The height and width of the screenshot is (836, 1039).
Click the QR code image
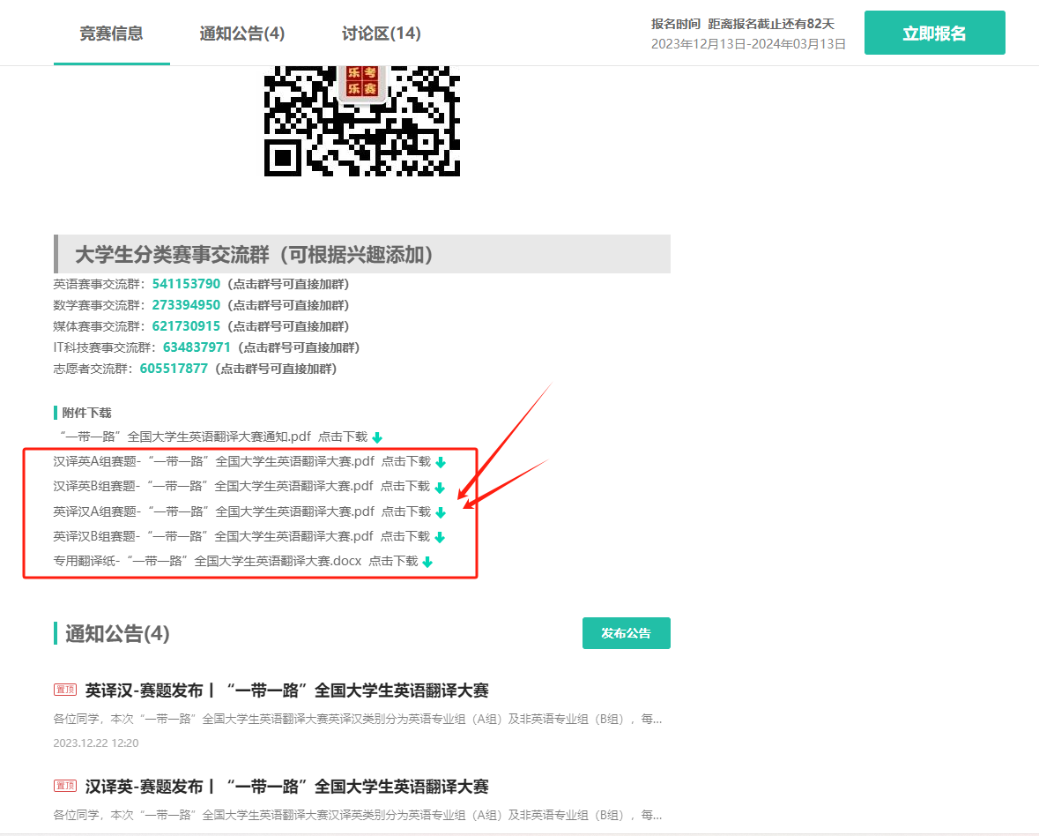click(361, 120)
